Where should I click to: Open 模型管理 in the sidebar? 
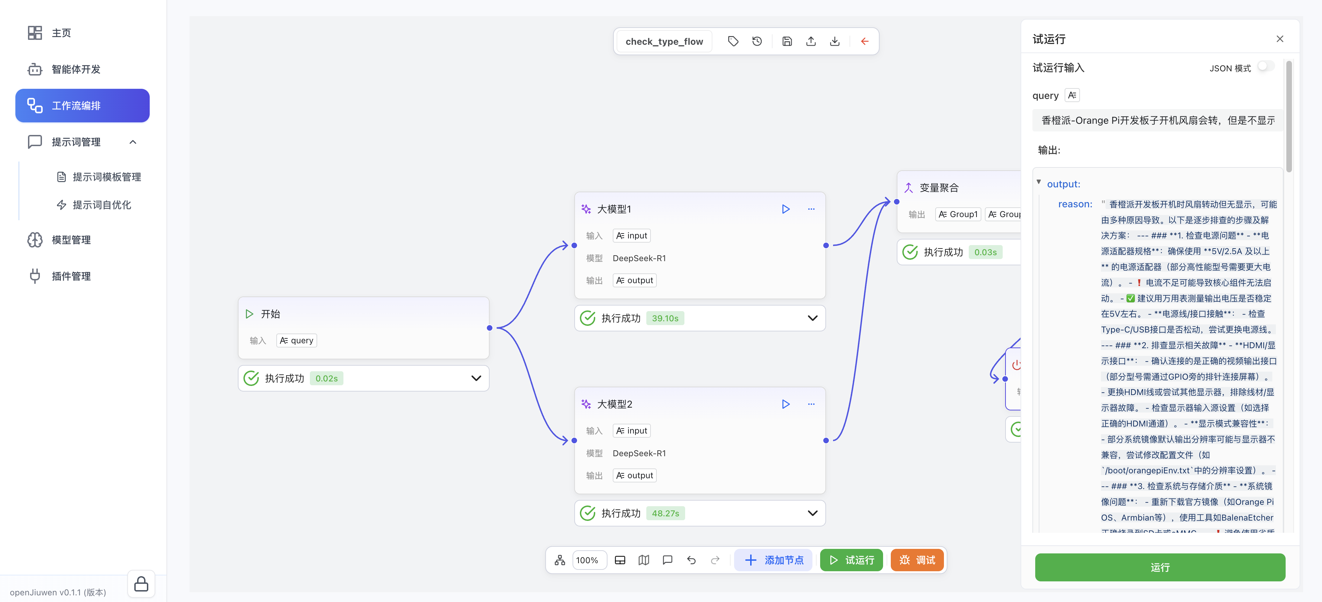(71, 240)
